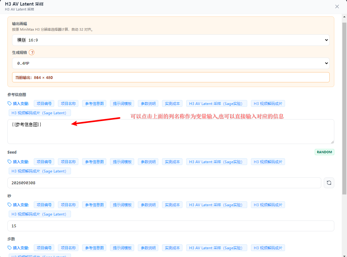The image size is (347, 257).
Task: Insert 项目名称 variable in 参考信息图 section
Action: (x=68, y=103)
